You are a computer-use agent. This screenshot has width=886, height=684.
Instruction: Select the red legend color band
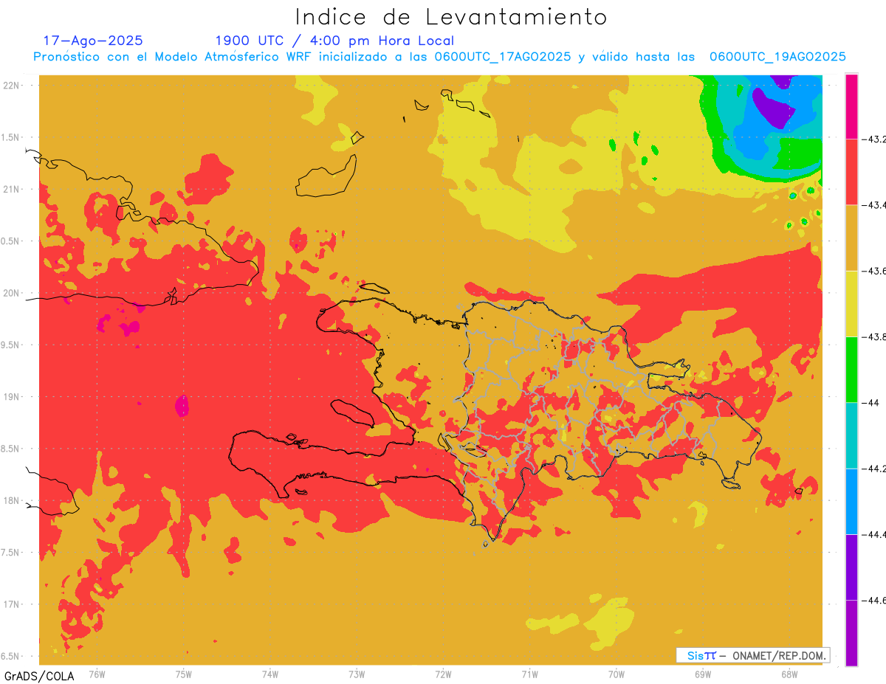[x=851, y=172]
